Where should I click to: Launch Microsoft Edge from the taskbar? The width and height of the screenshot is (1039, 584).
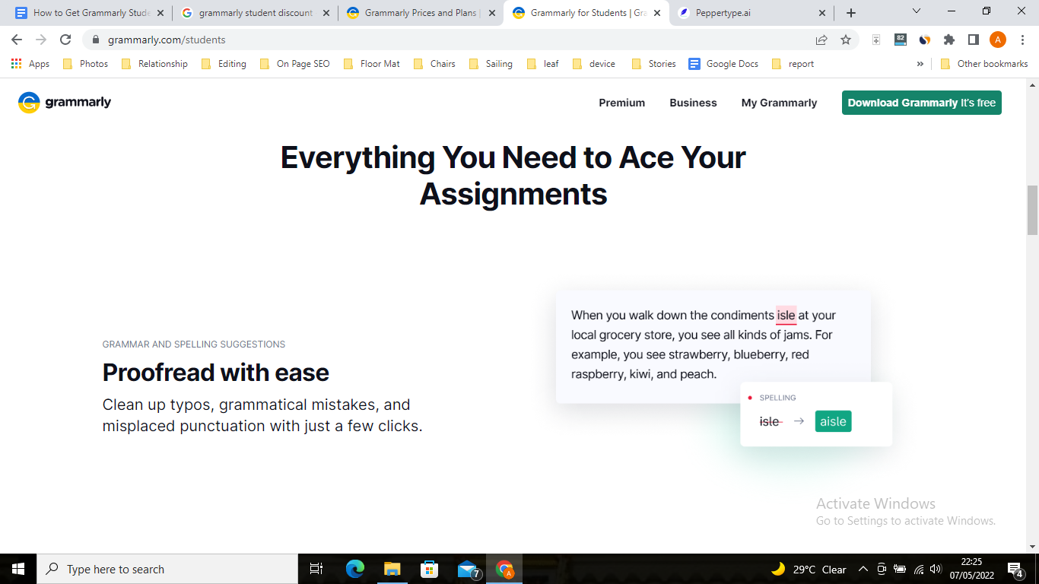(x=355, y=569)
